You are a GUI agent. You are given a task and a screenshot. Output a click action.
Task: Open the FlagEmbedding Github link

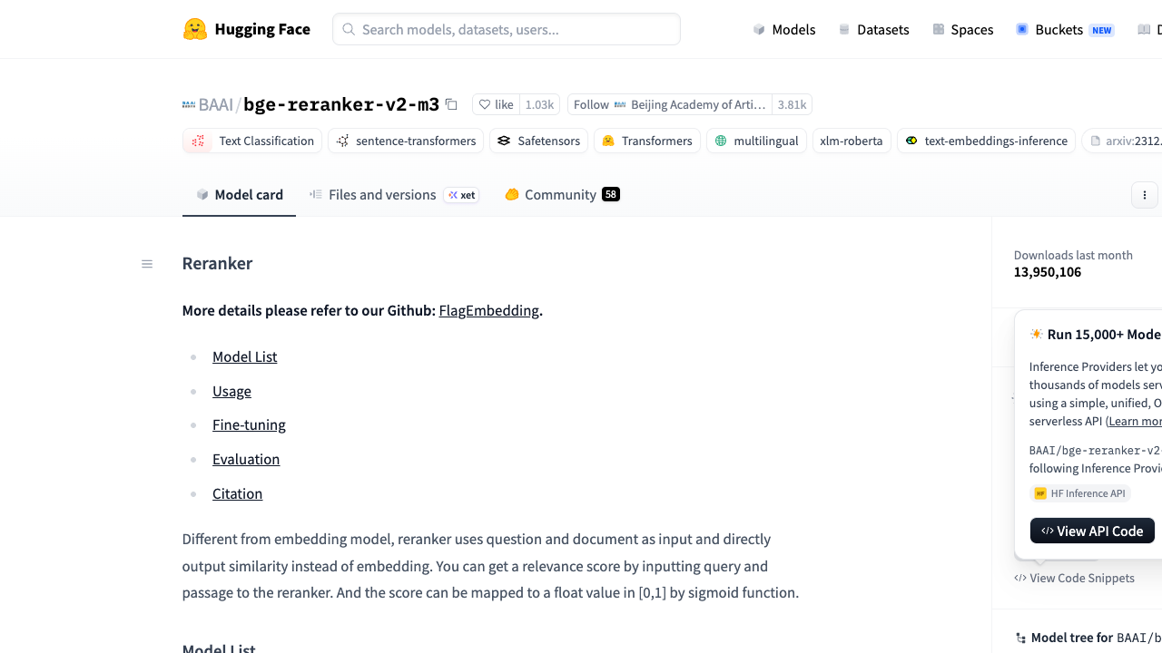[488, 310]
